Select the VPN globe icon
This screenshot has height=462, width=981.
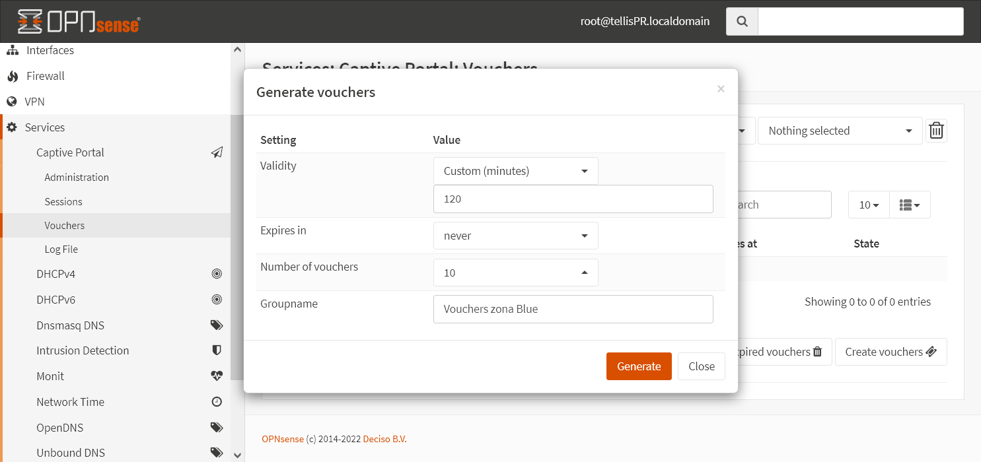point(12,102)
